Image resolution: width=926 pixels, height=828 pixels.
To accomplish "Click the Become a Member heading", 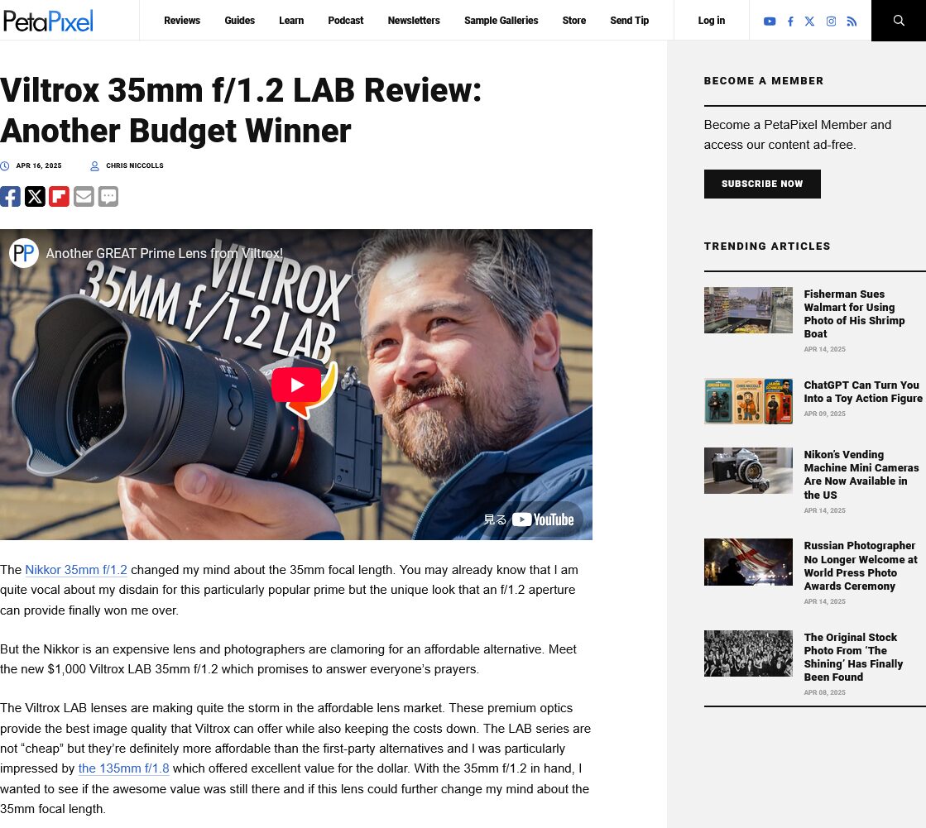I will coord(763,81).
